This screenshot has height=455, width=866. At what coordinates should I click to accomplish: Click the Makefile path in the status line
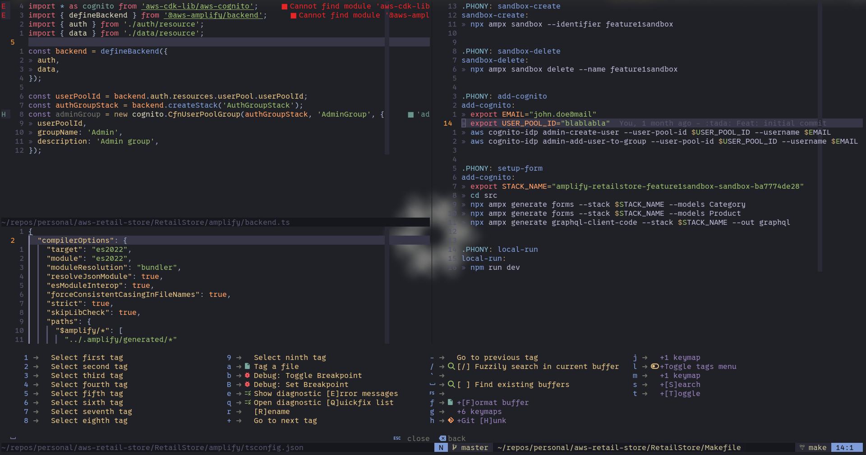619,447
